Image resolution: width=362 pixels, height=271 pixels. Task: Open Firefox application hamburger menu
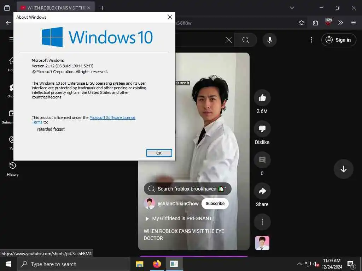coord(354,23)
